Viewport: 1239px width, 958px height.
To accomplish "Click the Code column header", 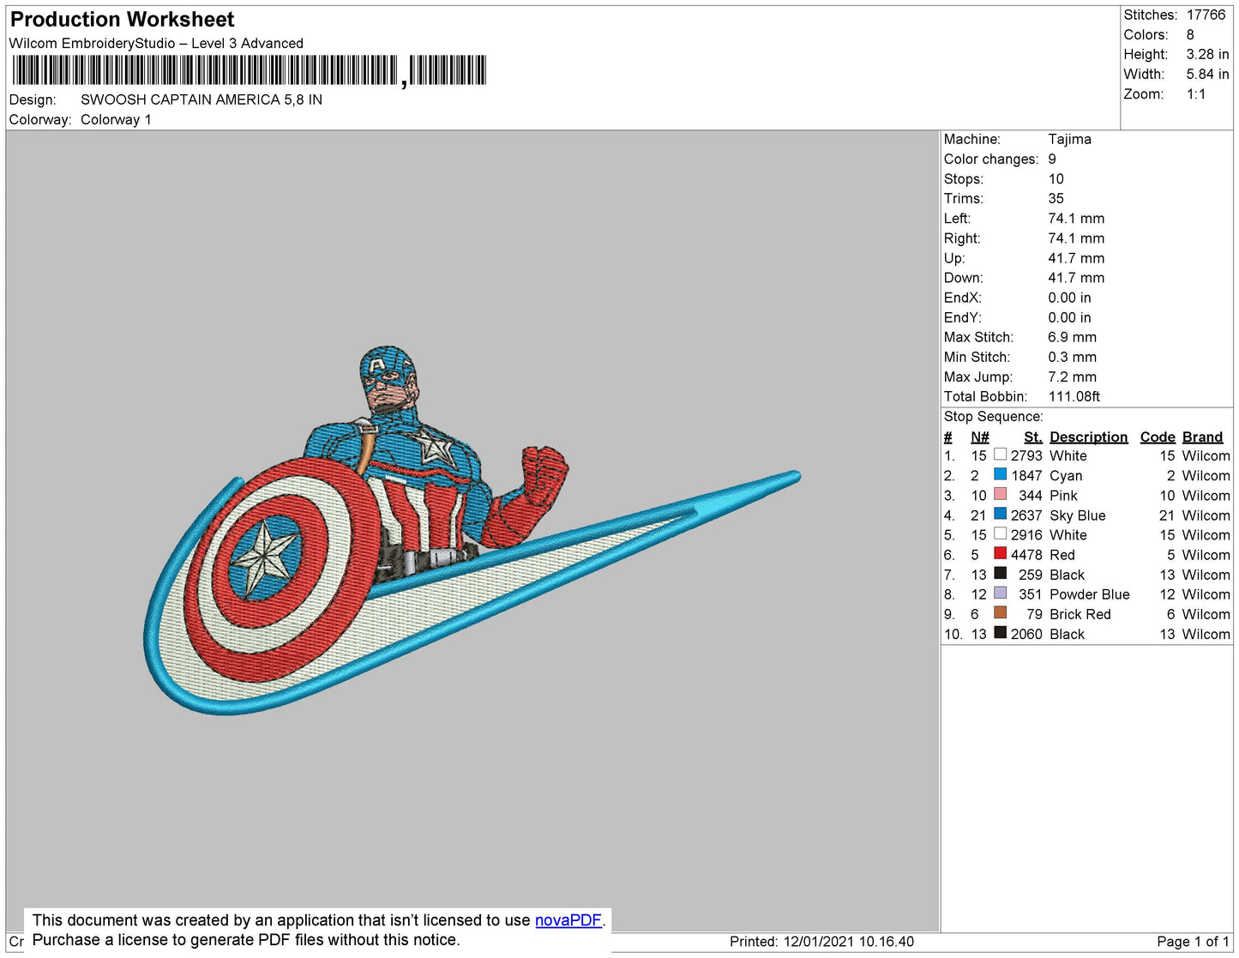I will [x=1157, y=437].
